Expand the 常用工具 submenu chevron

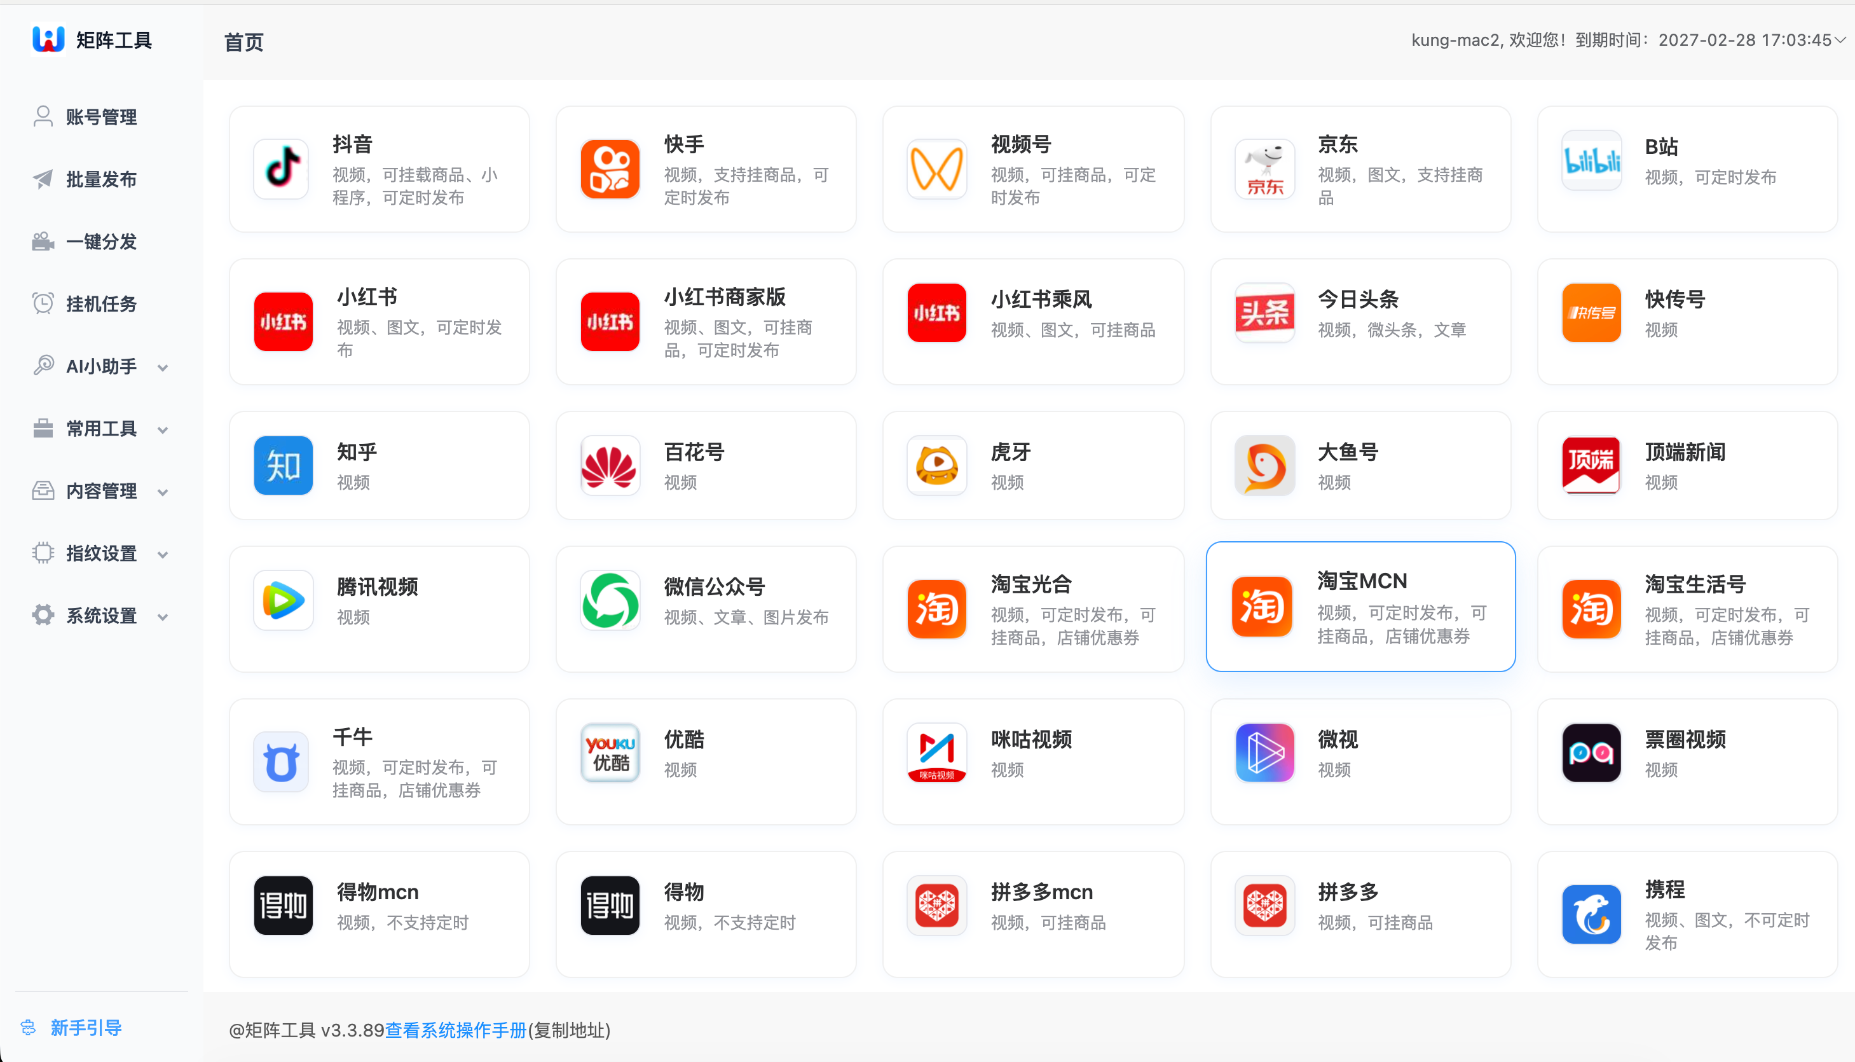tap(163, 430)
